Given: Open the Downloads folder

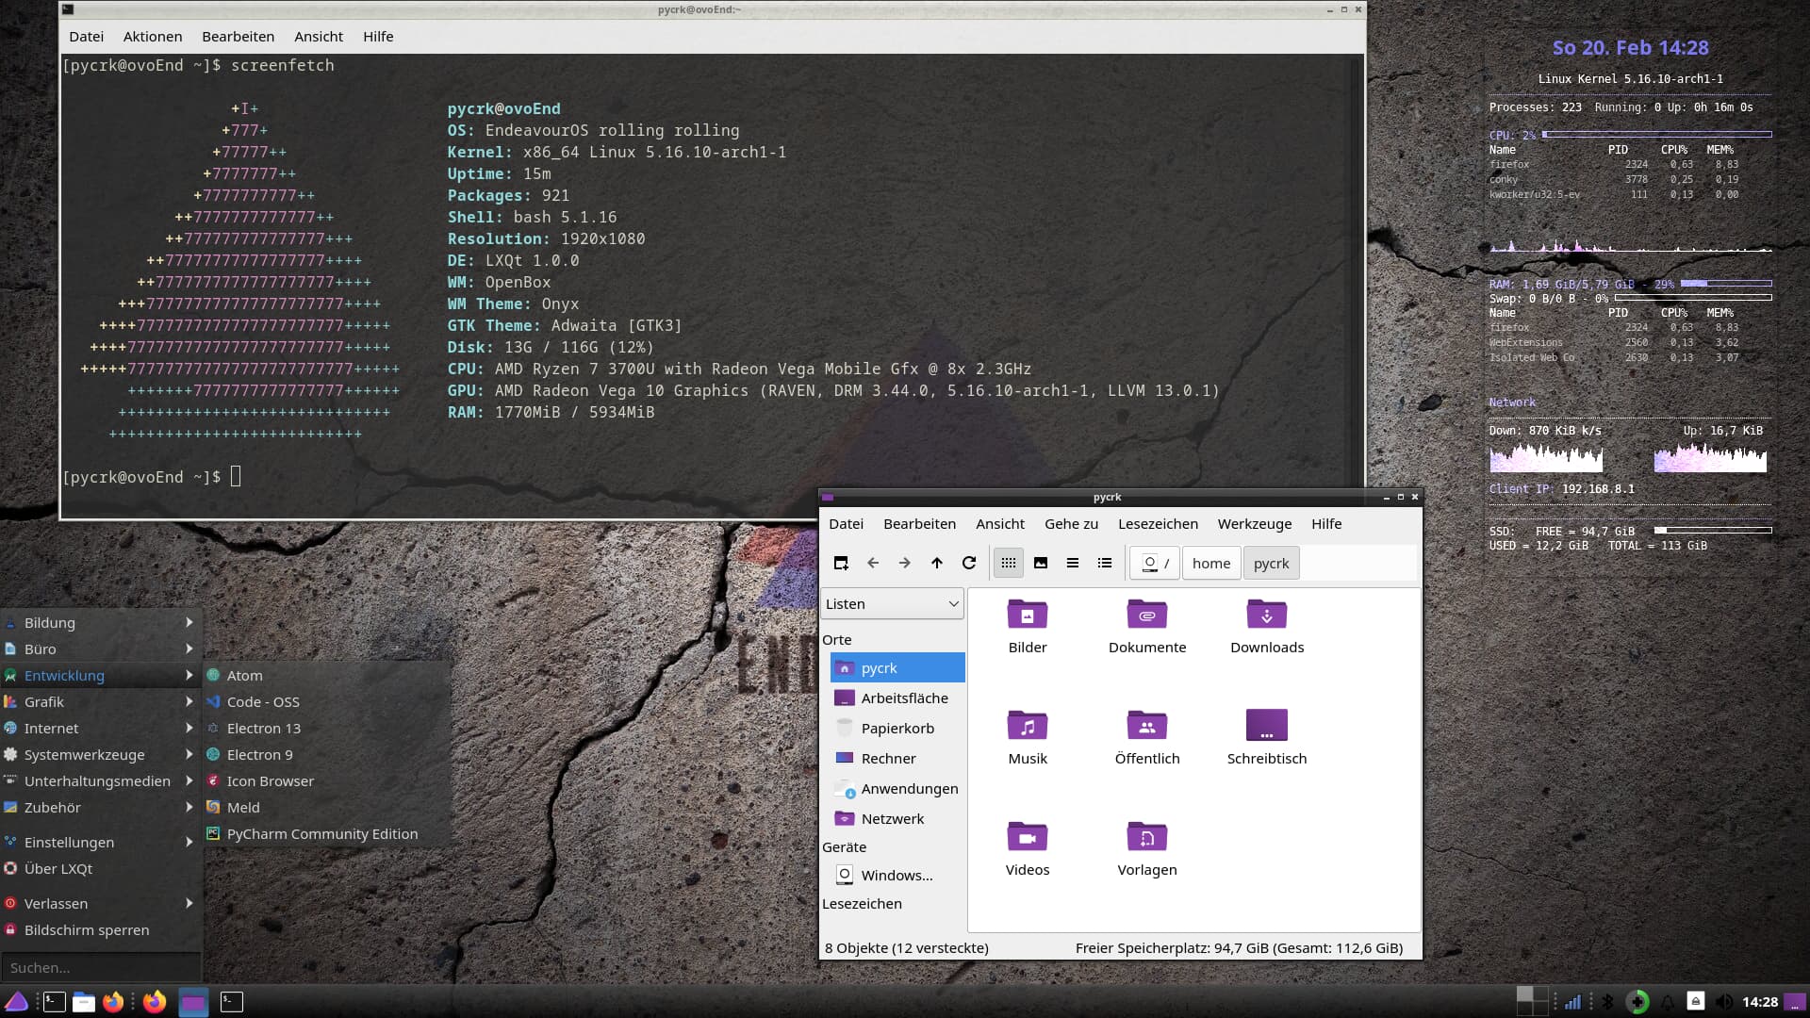Looking at the screenshot, I should click(x=1266, y=627).
